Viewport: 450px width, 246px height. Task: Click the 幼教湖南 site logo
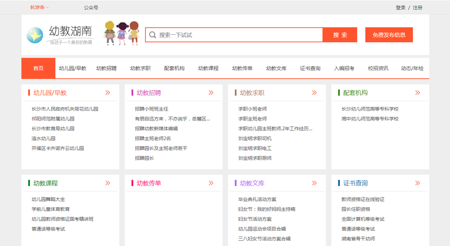tap(60, 35)
